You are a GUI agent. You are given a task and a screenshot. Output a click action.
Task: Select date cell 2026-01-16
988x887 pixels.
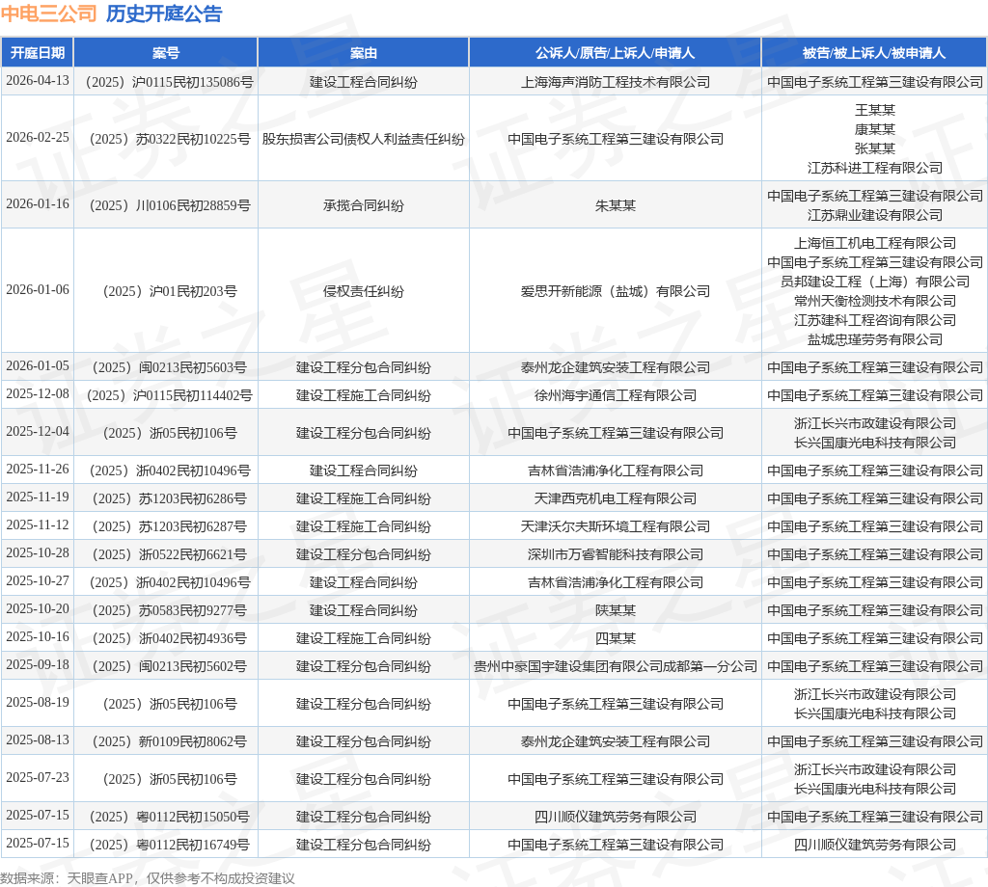pos(38,204)
